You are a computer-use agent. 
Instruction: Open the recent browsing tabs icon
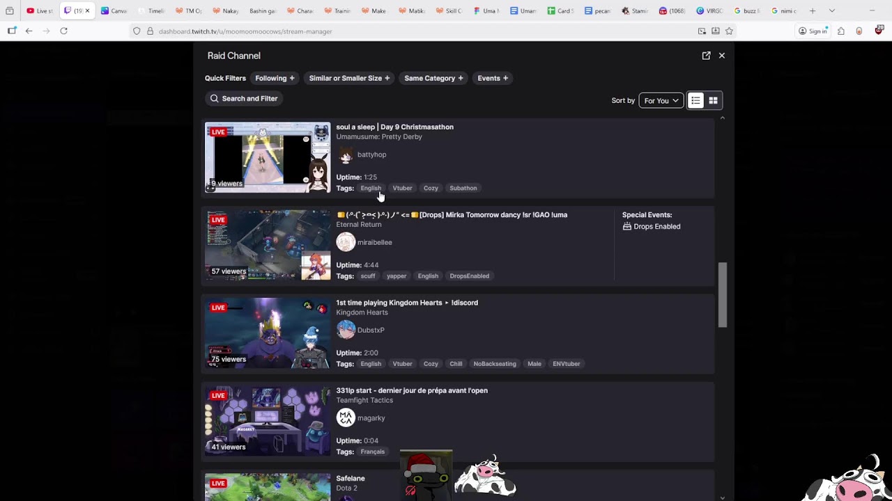(x=10, y=11)
